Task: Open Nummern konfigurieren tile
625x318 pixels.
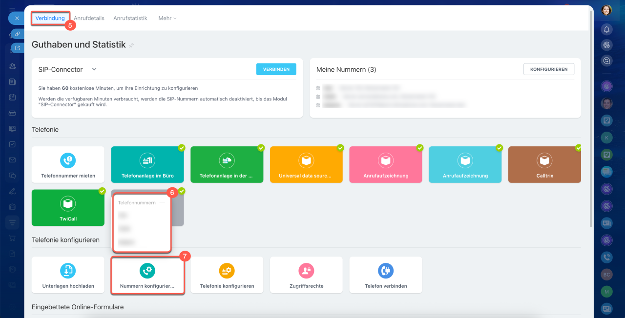Action: point(147,276)
